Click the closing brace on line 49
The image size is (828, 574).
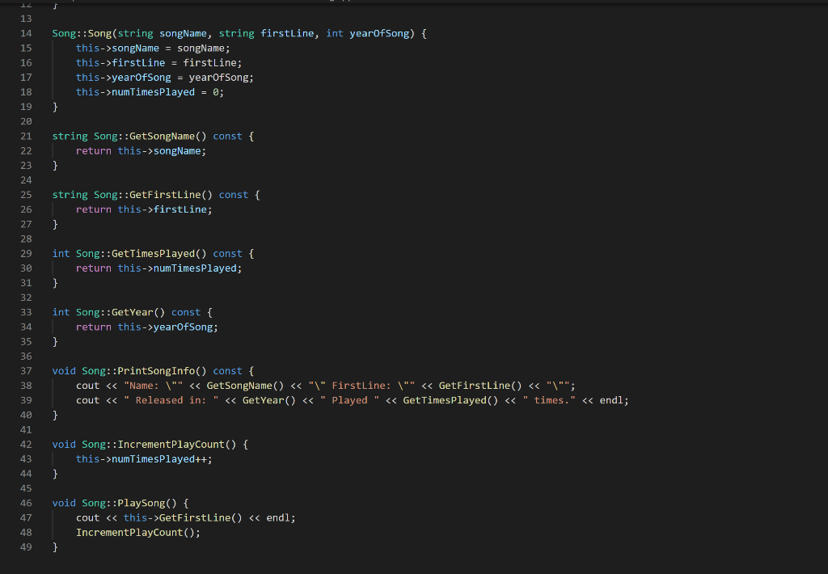pos(55,547)
